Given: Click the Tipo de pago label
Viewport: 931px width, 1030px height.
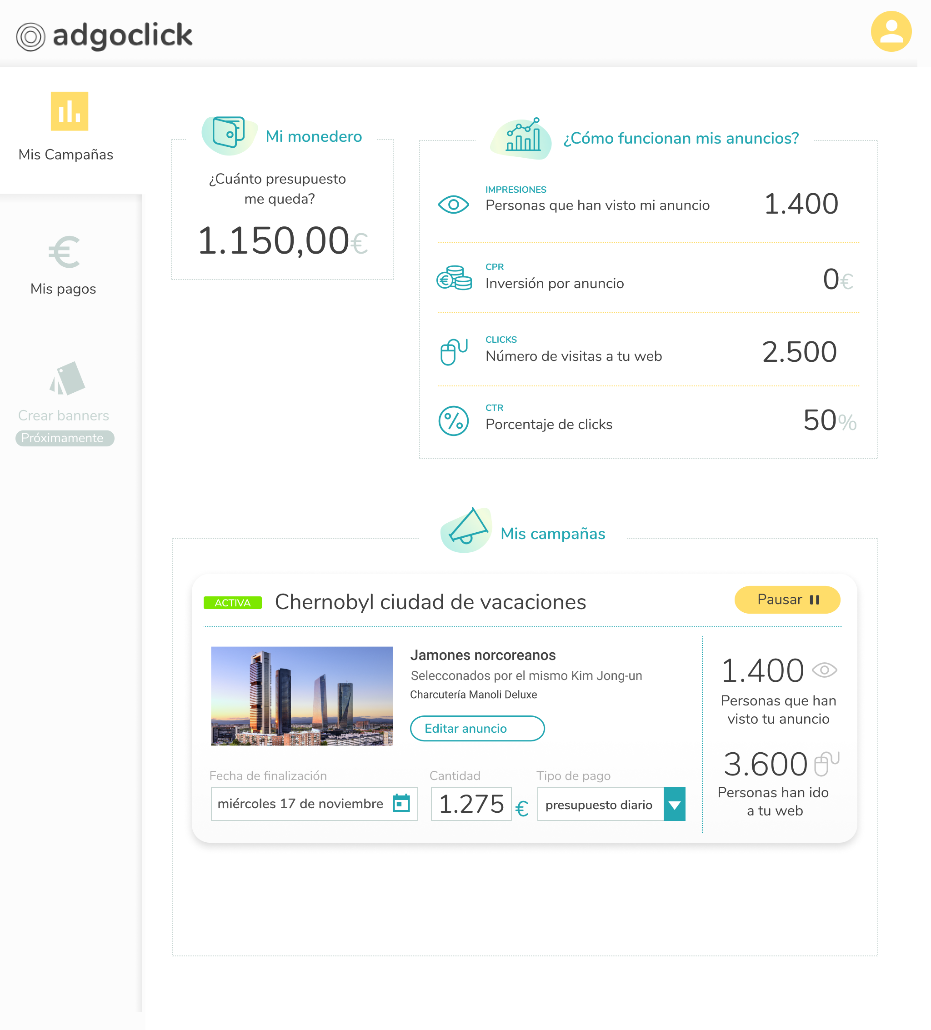Looking at the screenshot, I should [573, 775].
